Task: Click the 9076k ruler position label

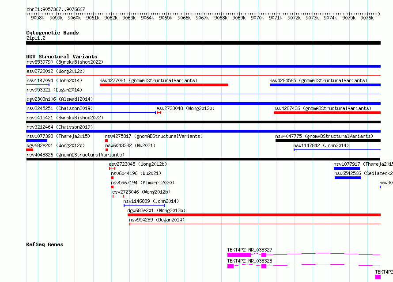Action: pos(367,18)
